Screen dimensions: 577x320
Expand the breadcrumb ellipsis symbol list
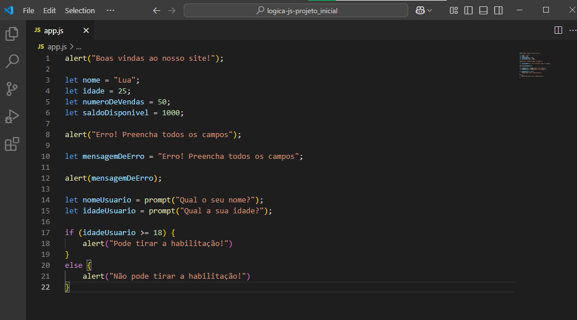(79, 46)
